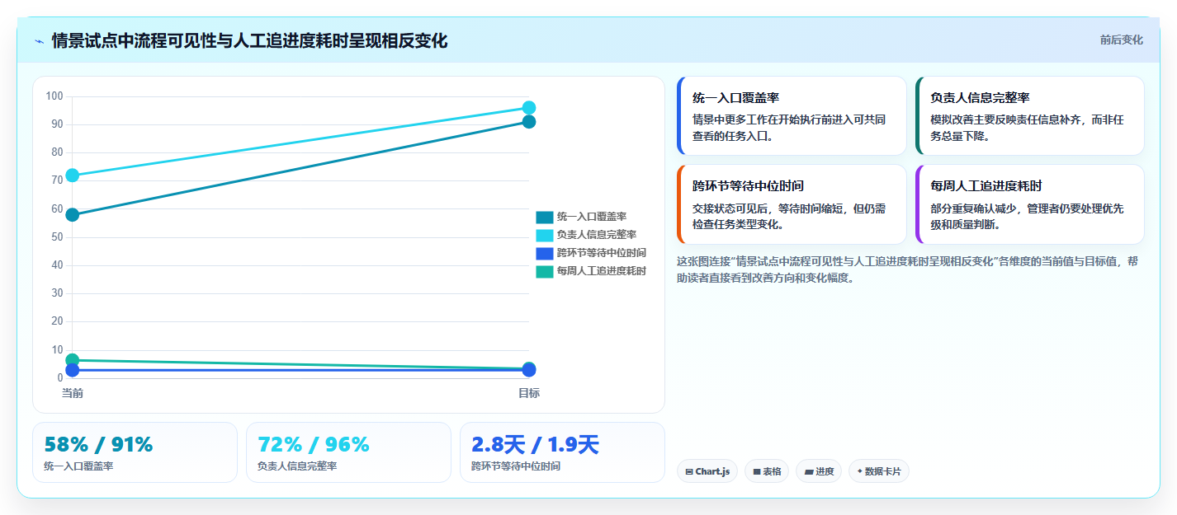Image resolution: width=1177 pixels, height=515 pixels.
Task: Click the 表格 tag
Action: tap(767, 471)
